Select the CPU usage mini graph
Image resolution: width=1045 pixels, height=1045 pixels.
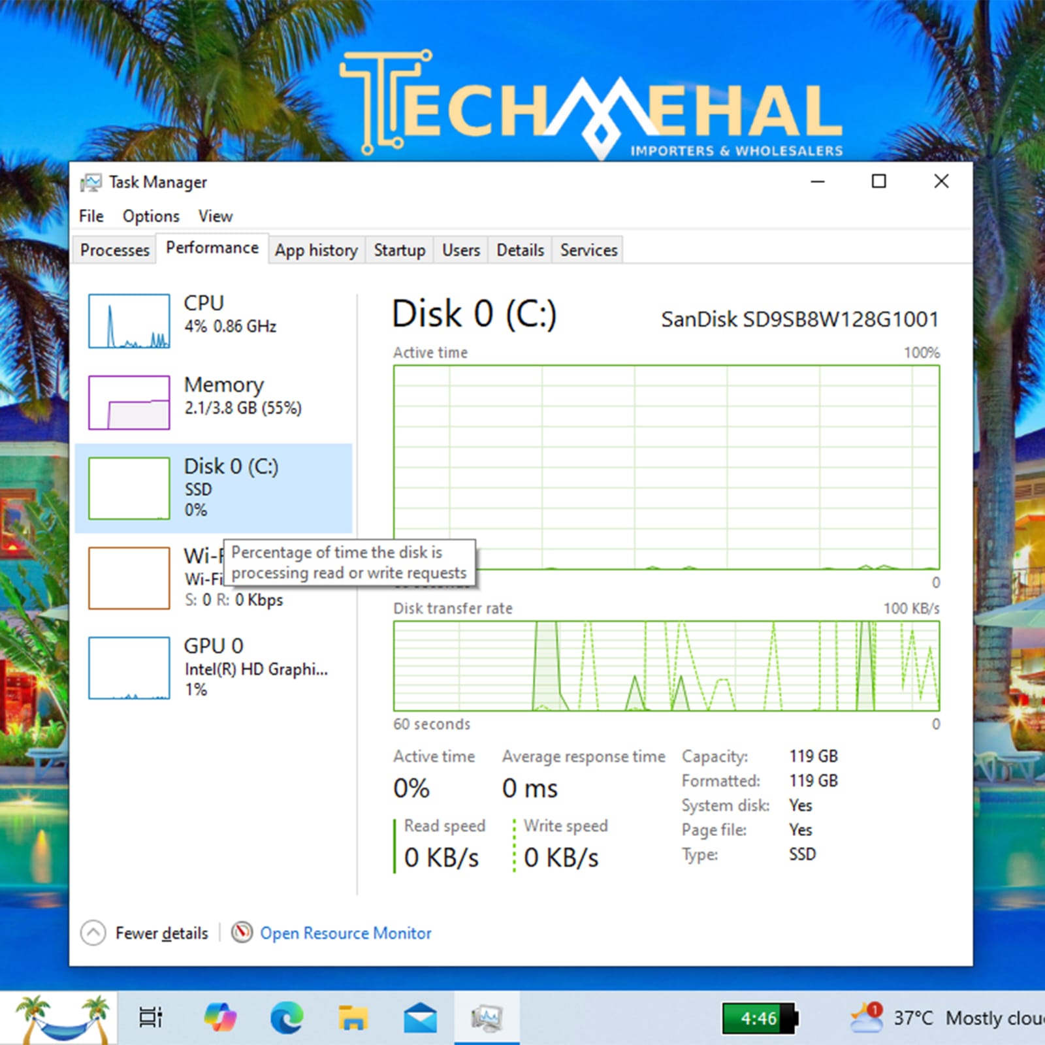pos(129,321)
